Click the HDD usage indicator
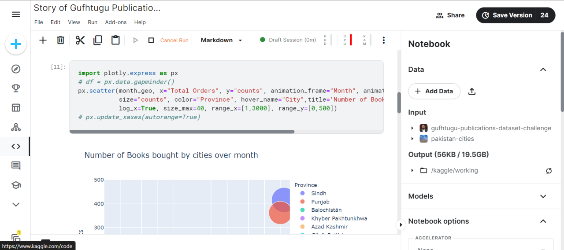The width and height of the screenshot is (564, 250). click(327, 40)
